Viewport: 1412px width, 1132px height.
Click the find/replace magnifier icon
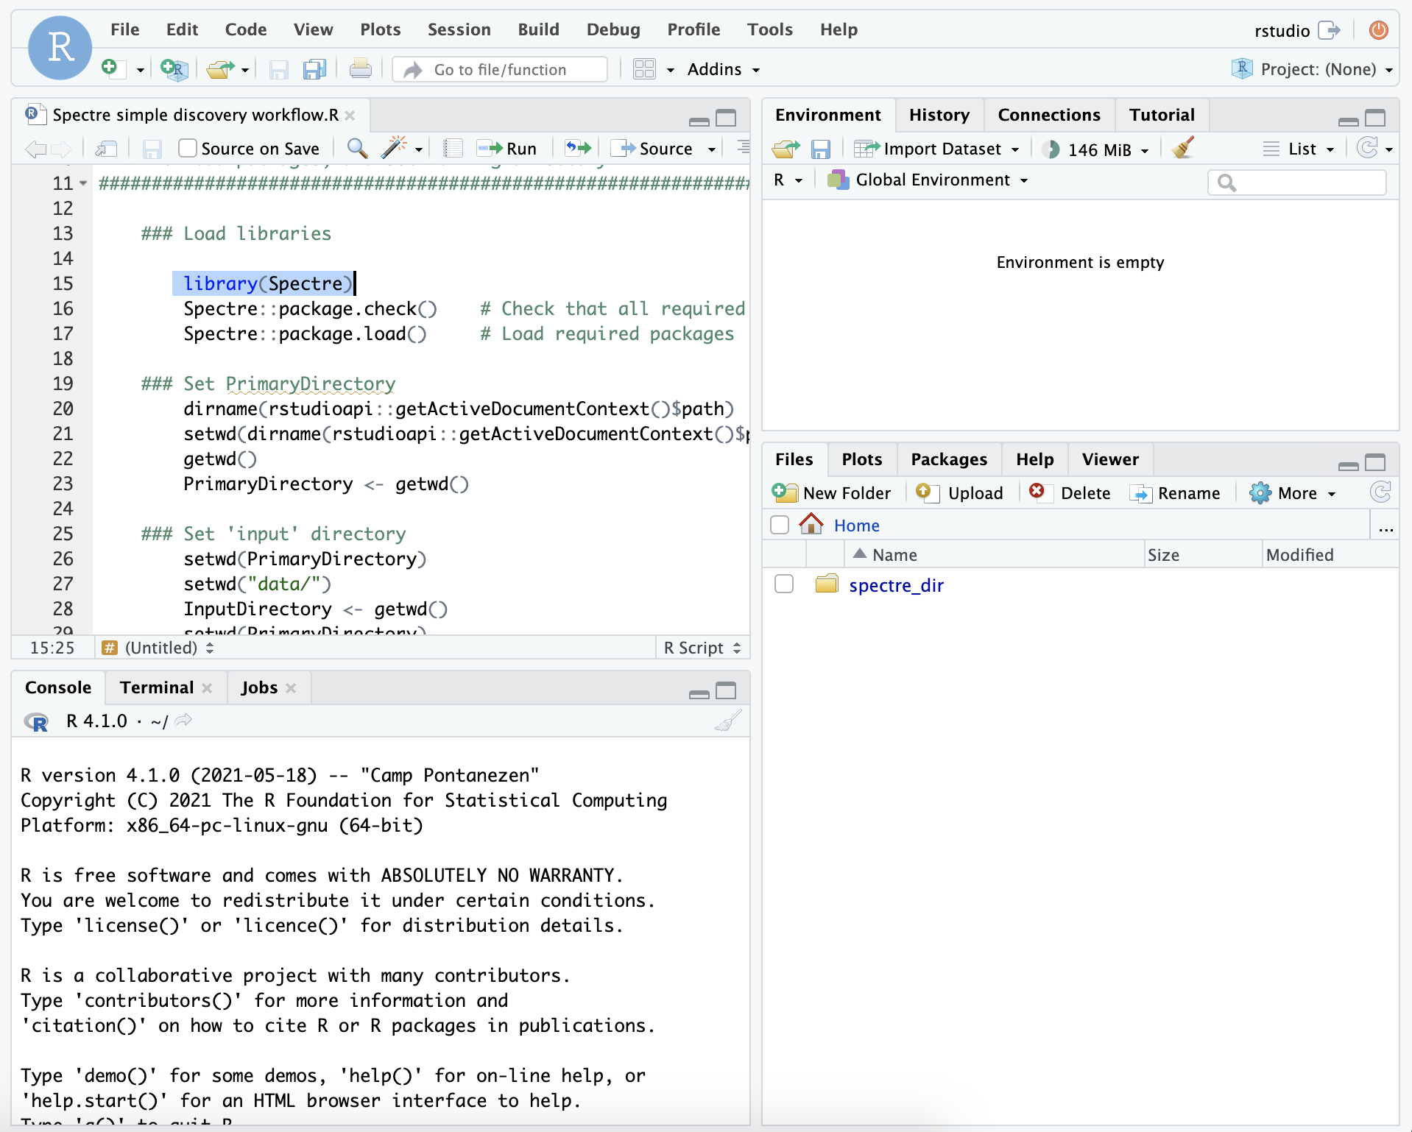(x=357, y=148)
